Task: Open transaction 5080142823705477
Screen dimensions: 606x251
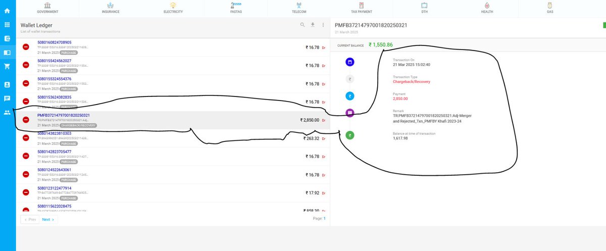Action: pyautogui.click(x=55, y=152)
